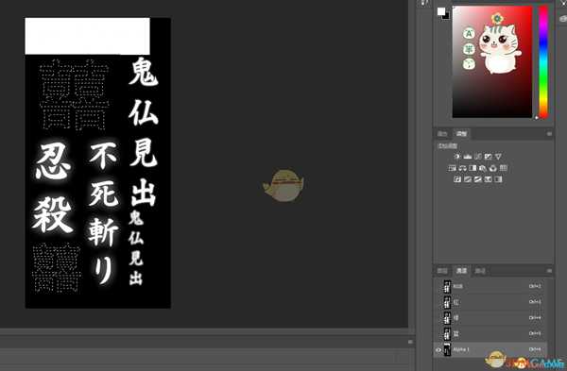
Task: Select the 调整 (Adjustments) tab
Action: (x=461, y=134)
